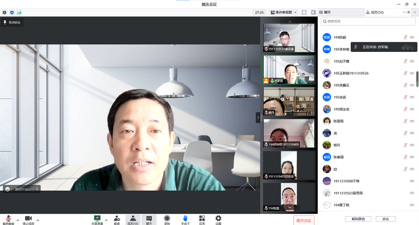Expand audio options arrow beside 解除静音
The height and width of the screenshot is (225, 419).
click(18, 220)
